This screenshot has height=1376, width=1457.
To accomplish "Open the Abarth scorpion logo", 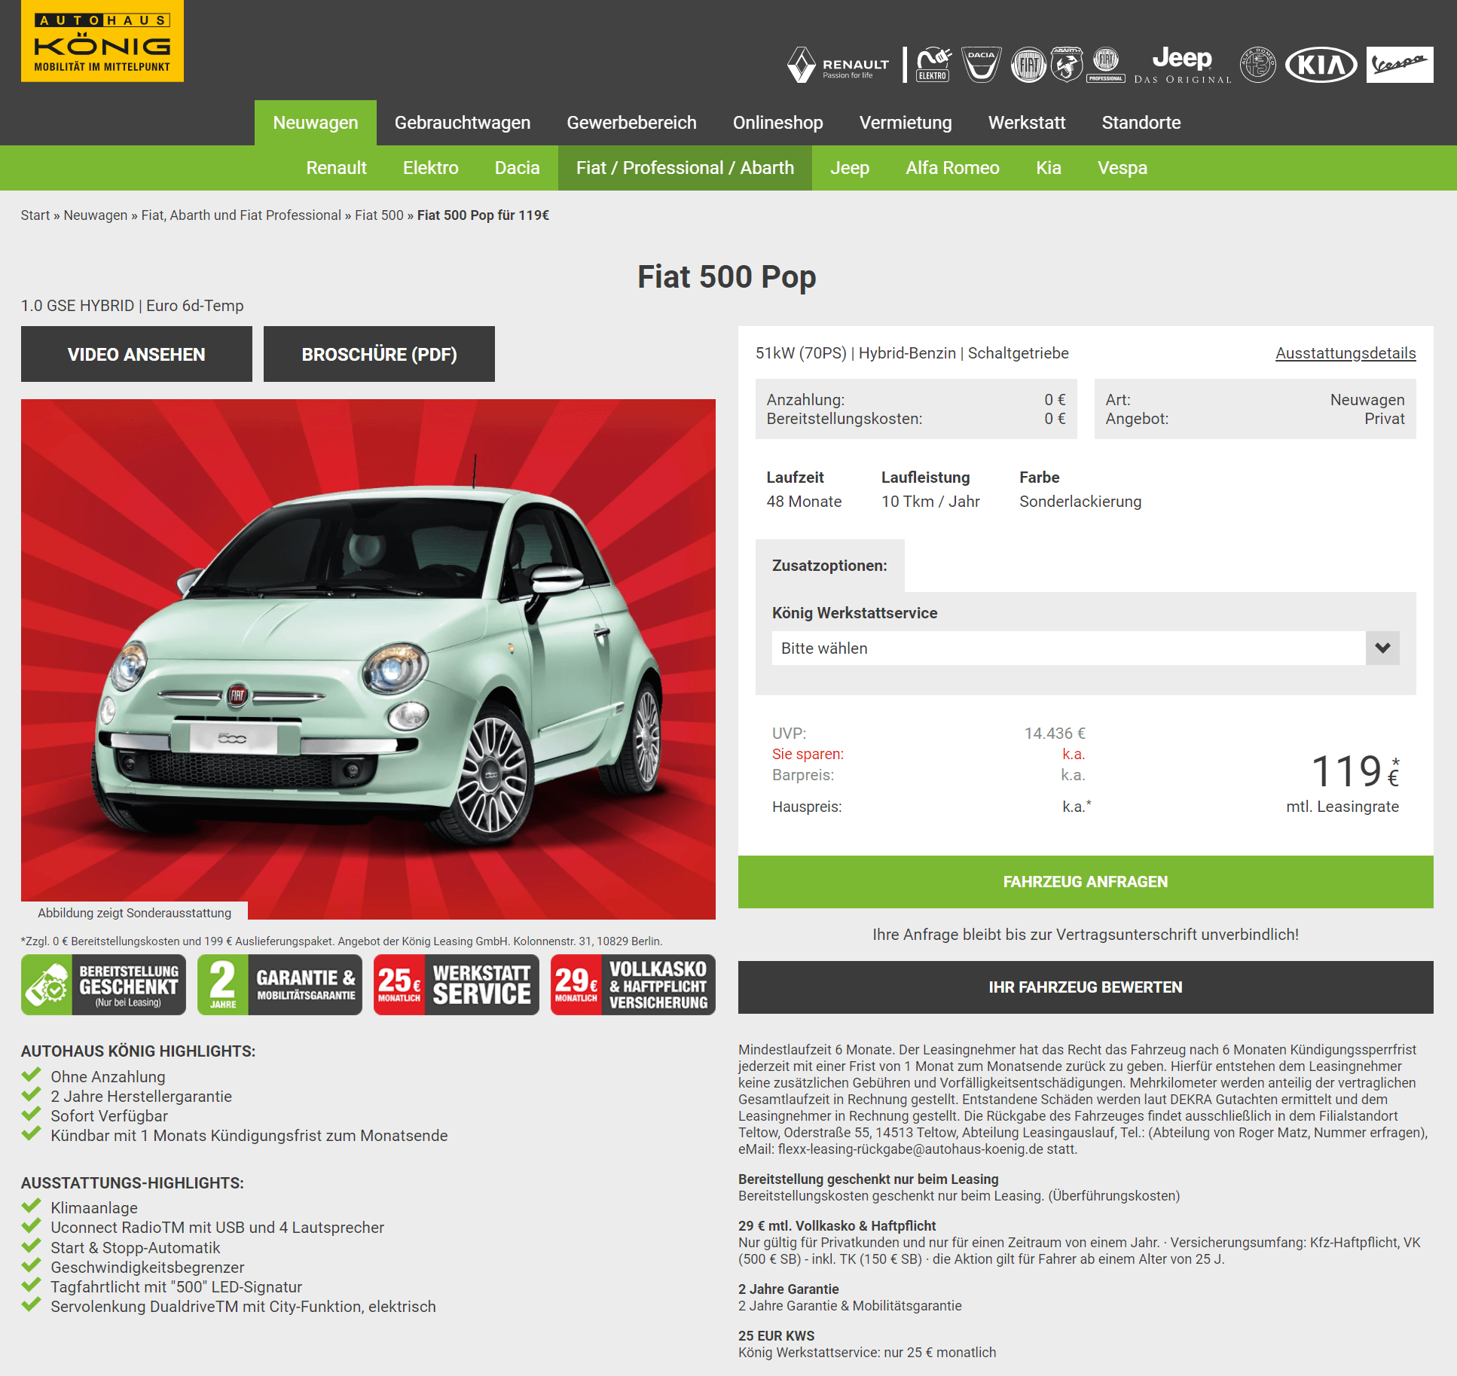I will click(1067, 65).
